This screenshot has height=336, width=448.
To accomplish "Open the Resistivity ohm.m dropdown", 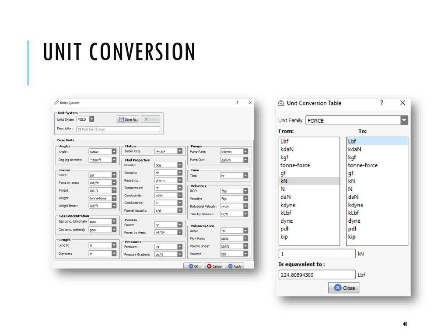I will (180, 180).
